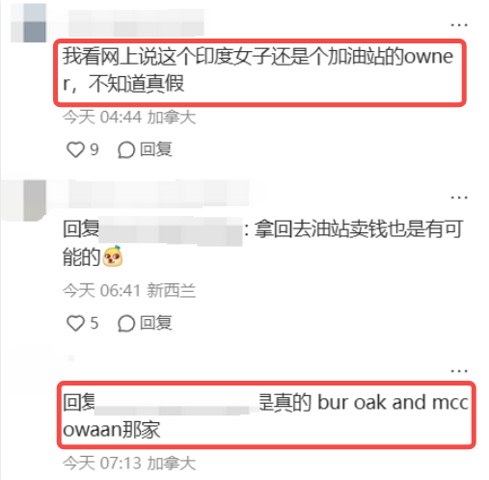Click the 今天 07:13 加拿大 timestamp
This screenshot has height=480, width=489.
pyautogui.click(x=129, y=464)
